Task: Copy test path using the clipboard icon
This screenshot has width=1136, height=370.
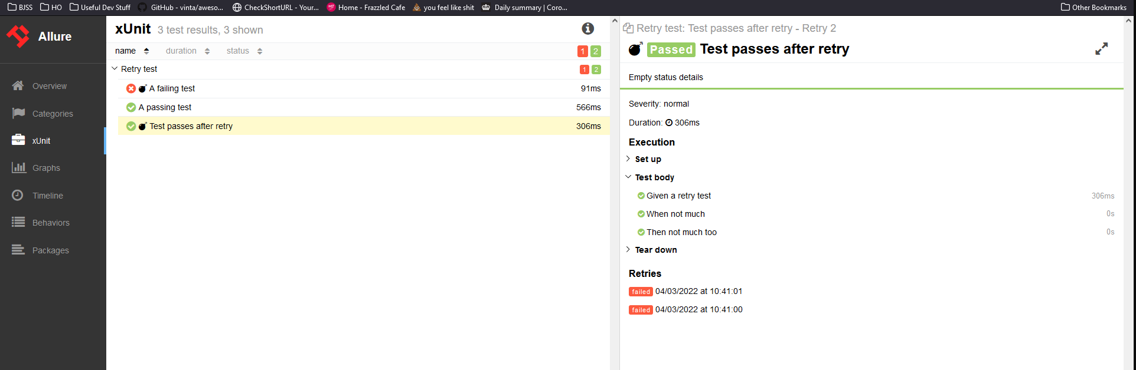Action: point(628,28)
